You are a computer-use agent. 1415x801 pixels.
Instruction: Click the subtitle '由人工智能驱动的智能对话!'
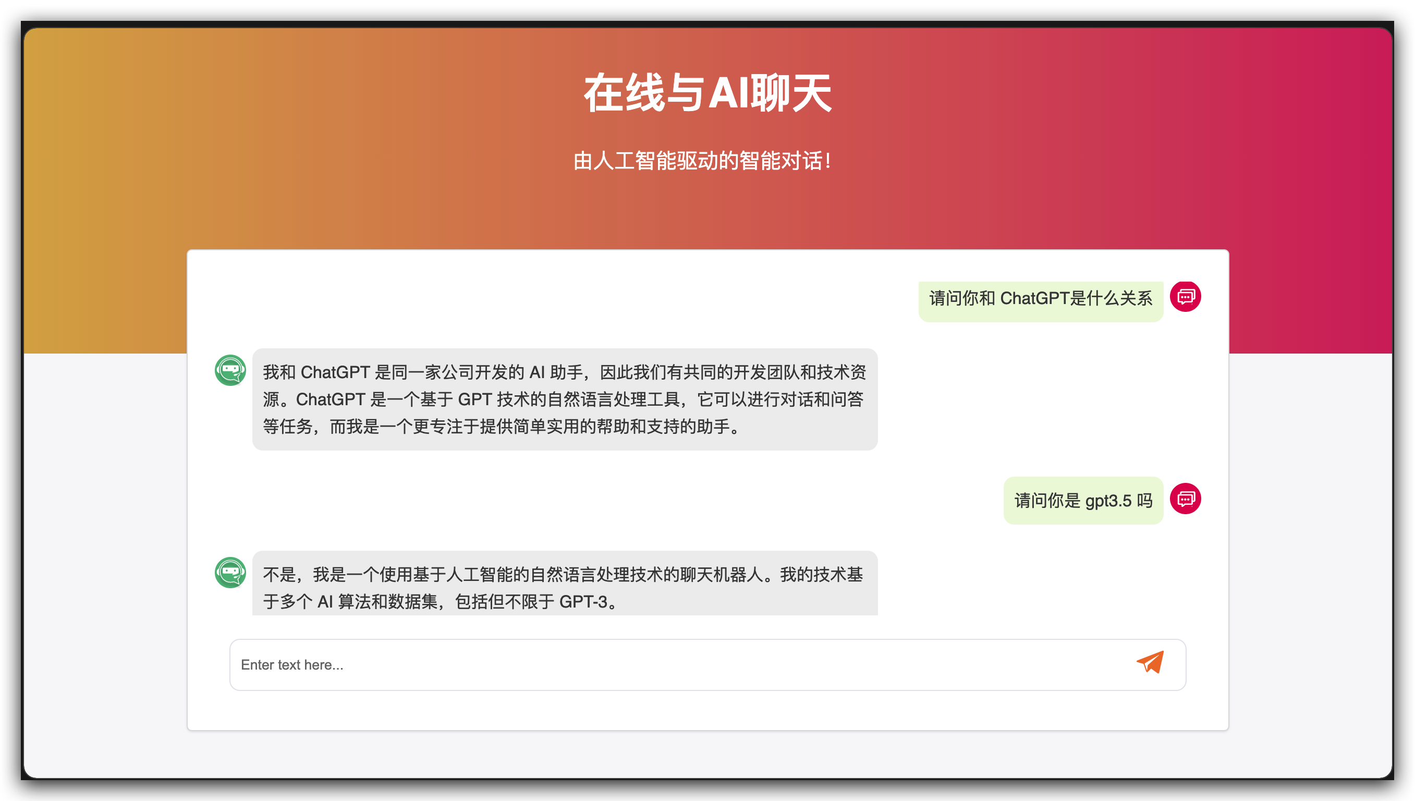(x=702, y=161)
